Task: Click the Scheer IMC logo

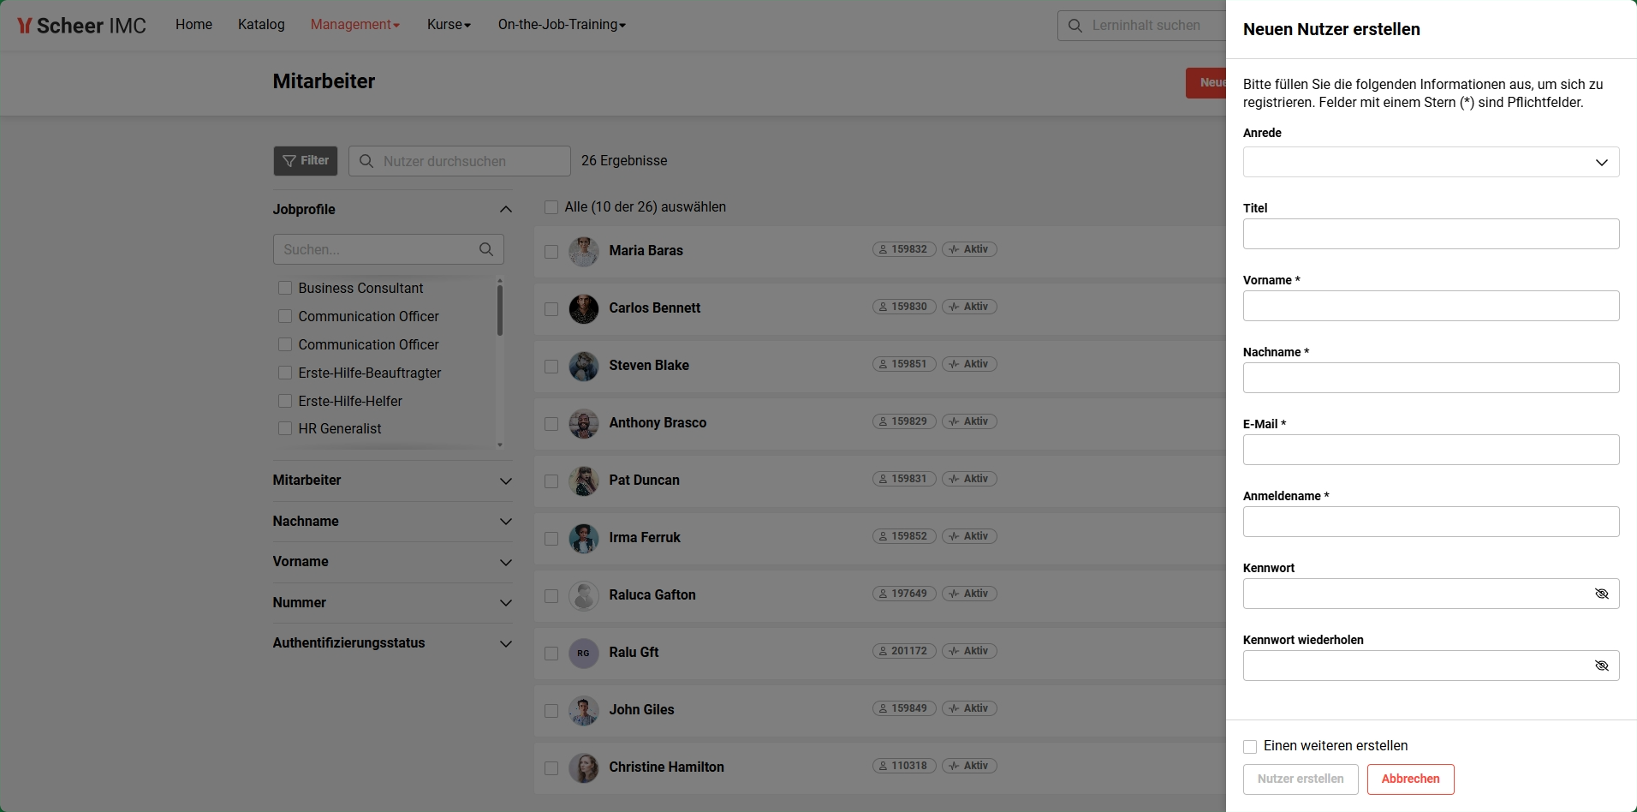Action: pyautogui.click(x=81, y=26)
